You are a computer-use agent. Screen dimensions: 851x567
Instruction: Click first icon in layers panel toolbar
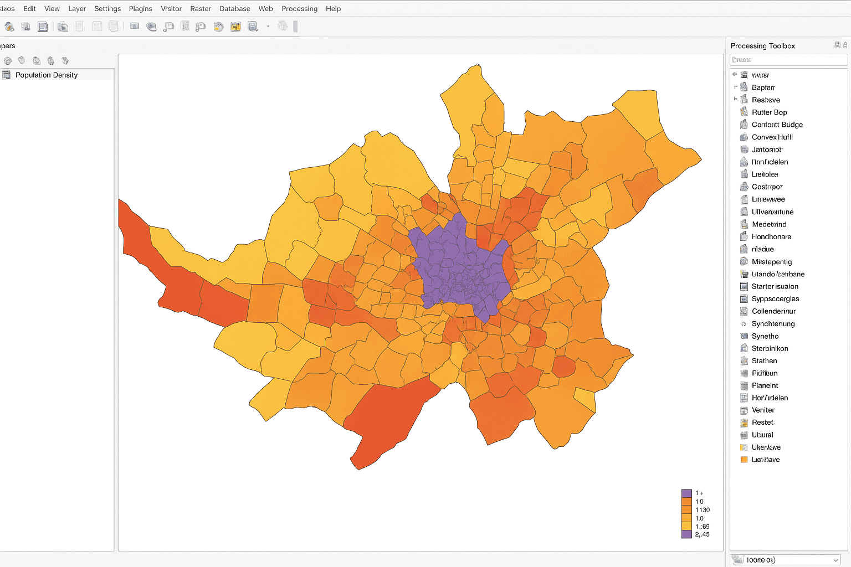tap(8, 61)
